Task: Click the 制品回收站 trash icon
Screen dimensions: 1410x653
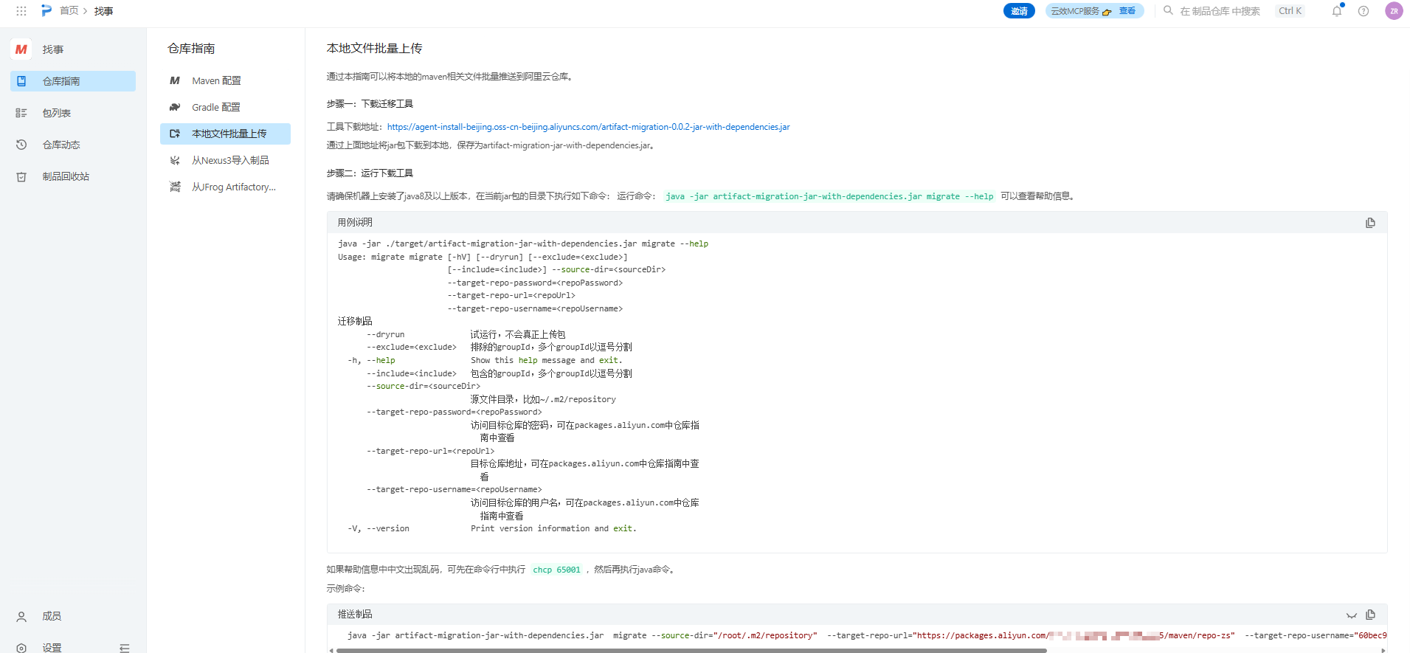Action: tap(21, 176)
